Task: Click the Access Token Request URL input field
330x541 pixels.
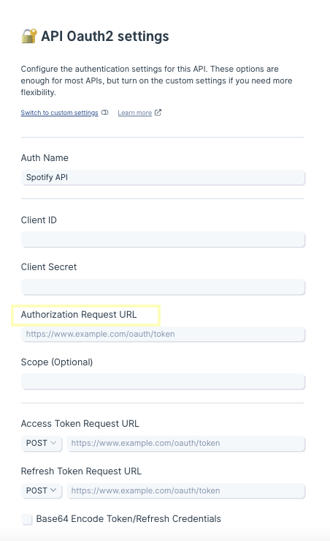Action: click(x=186, y=443)
